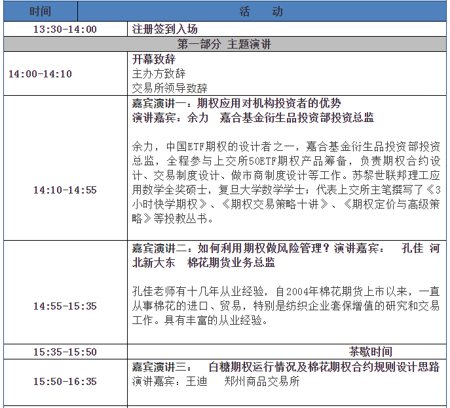Click the 注册签到入场 activity cell

point(164,29)
